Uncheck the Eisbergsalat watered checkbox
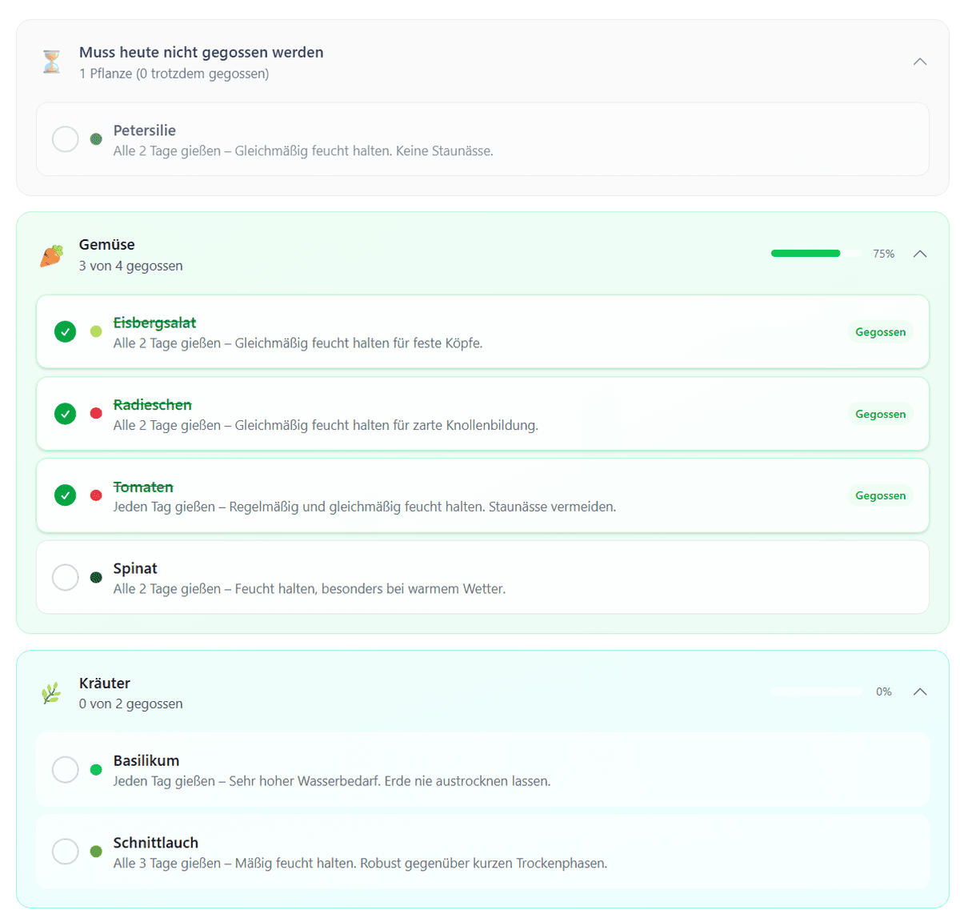The image size is (960, 922). 66,331
